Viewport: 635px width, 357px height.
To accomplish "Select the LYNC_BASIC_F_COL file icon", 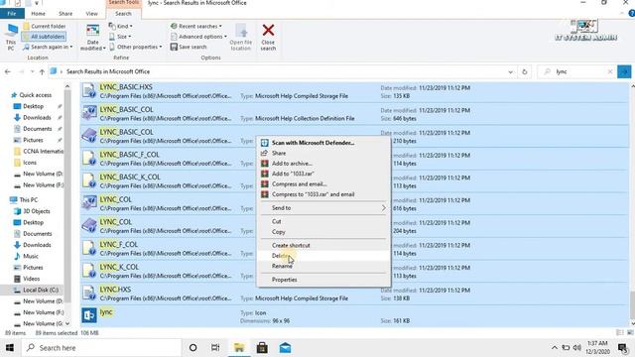I will pyautogui.click(x=89, y=159).
